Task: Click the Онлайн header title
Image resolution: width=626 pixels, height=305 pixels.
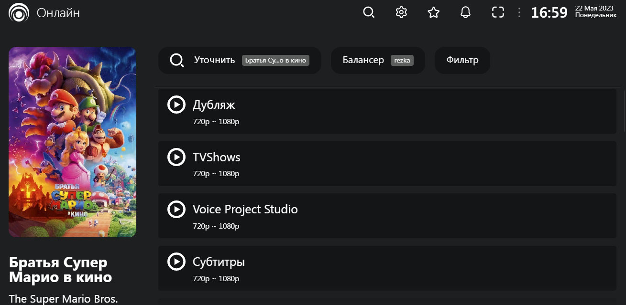Action: [58, 13]
